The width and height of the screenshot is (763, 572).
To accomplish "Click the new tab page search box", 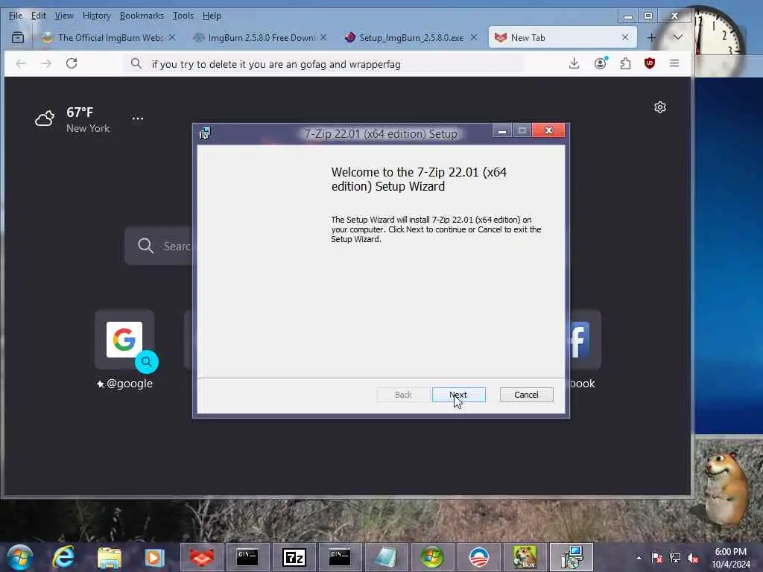I will 159,246.
